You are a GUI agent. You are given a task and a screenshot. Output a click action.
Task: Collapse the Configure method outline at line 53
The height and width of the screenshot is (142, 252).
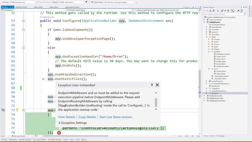23,21
